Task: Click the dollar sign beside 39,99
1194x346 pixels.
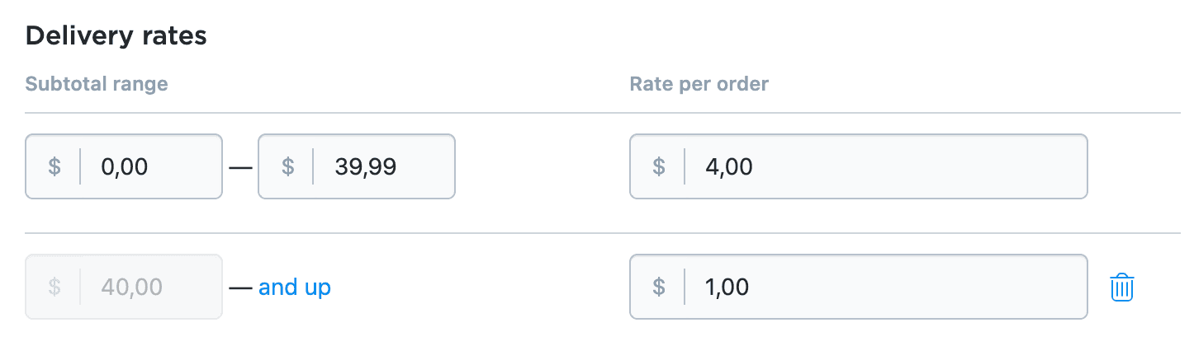Action: click(287, 167)
